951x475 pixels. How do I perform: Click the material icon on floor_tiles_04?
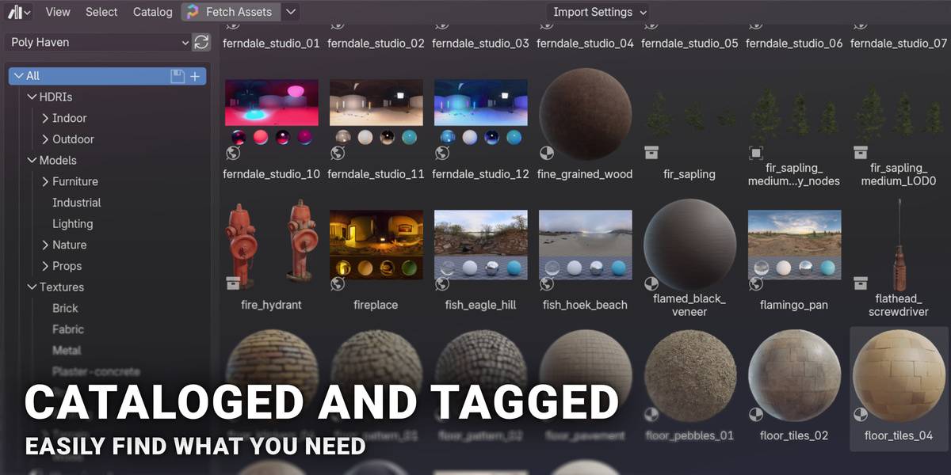861,414
